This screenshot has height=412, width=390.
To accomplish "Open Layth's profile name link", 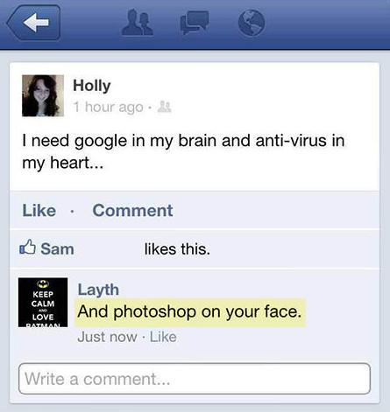I will [x=98, y=290].
